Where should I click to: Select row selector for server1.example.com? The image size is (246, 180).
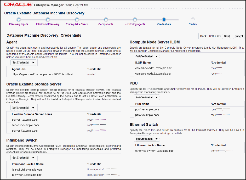pos(9,120)
